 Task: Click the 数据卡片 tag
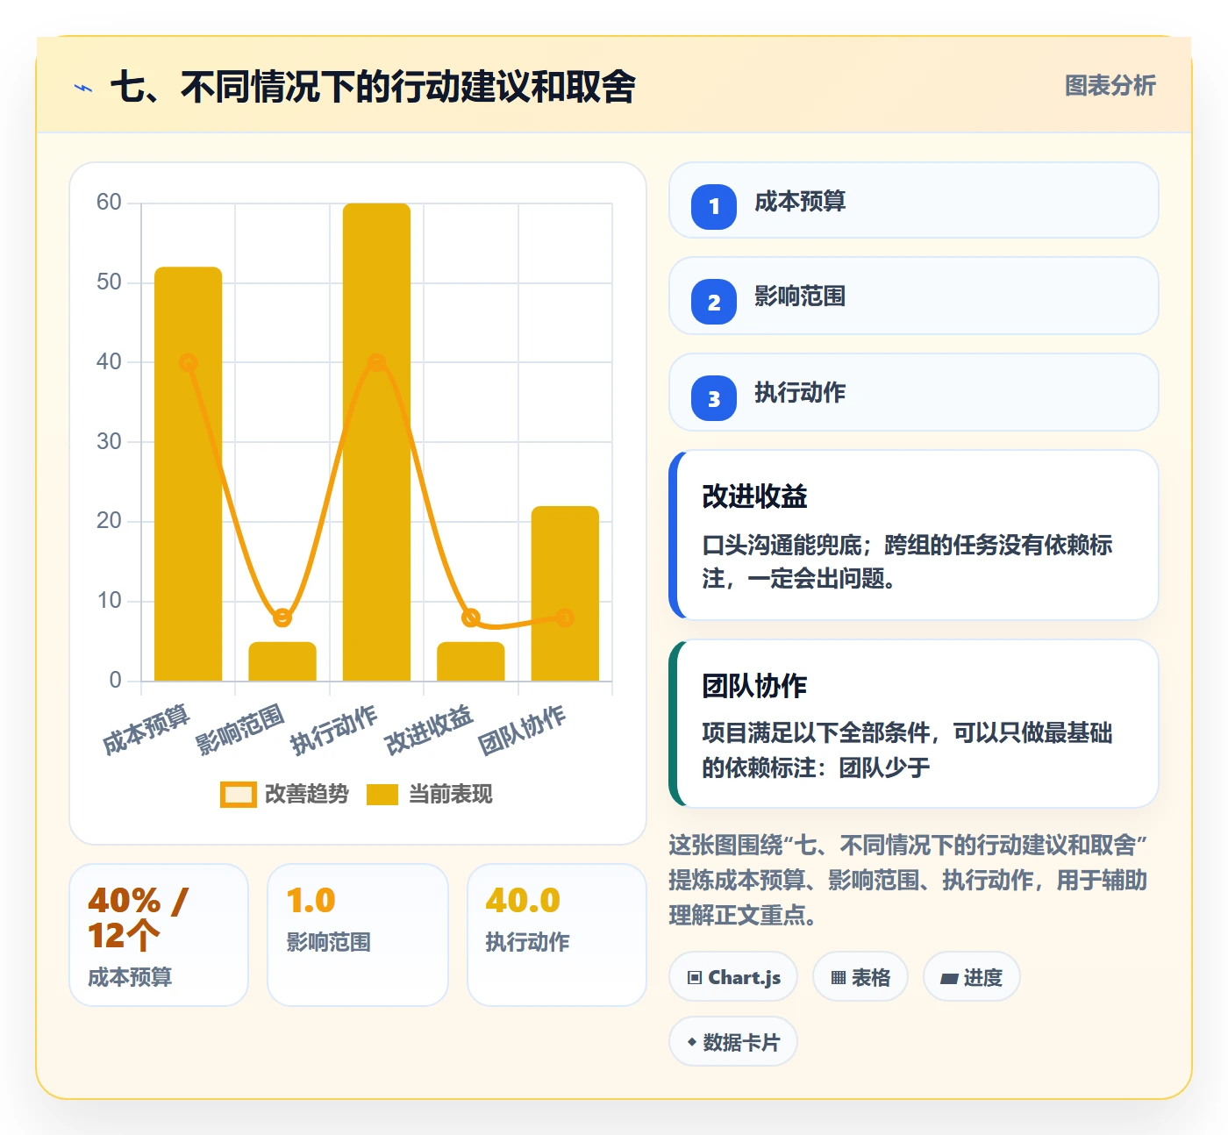coord(733,1042)
